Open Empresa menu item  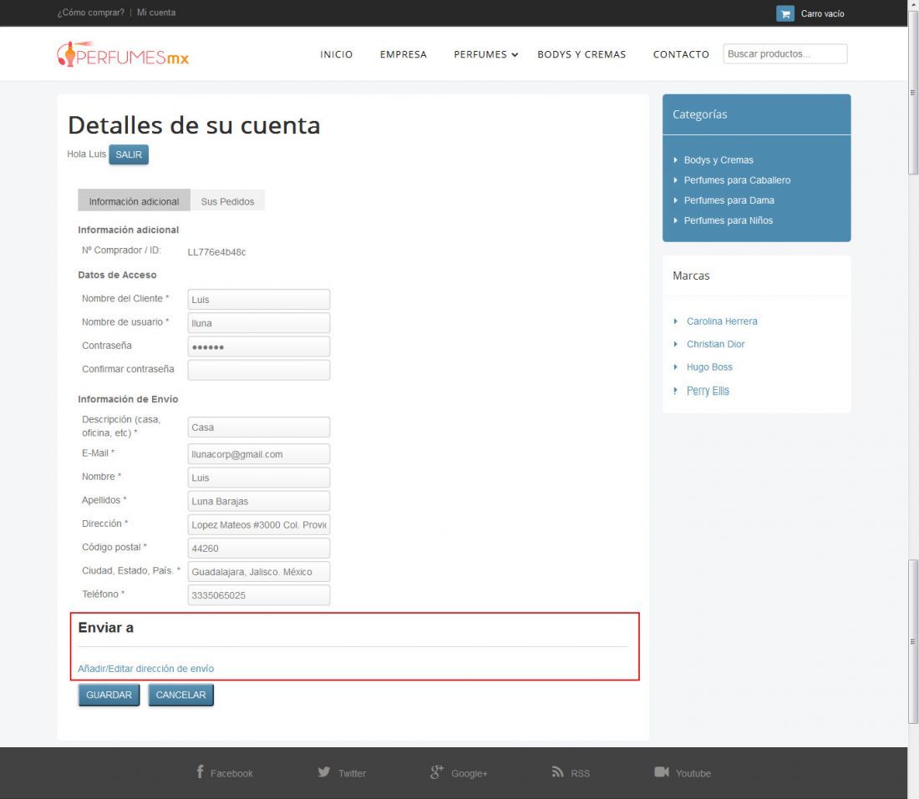[x=404, y=54]
